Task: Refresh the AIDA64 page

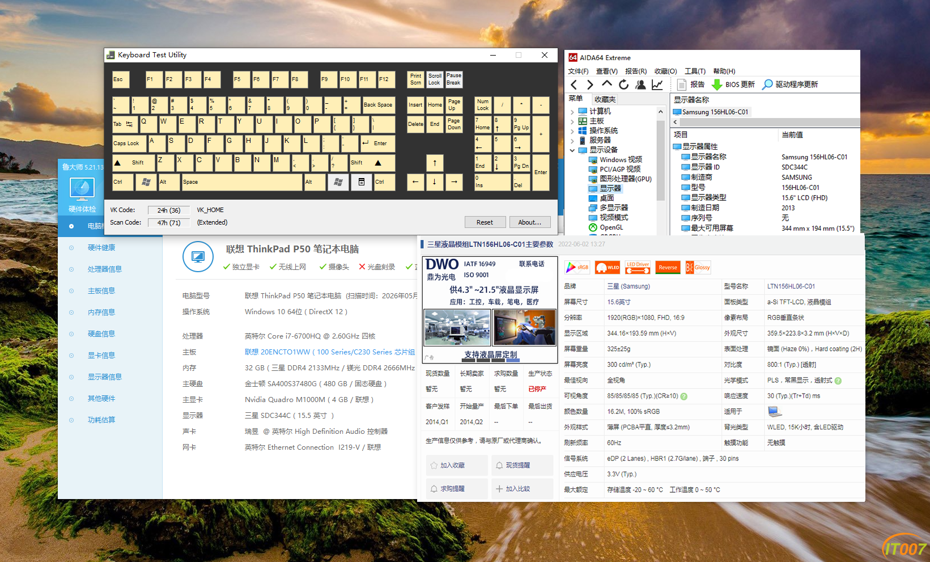Action: click(x=623, y=84)
